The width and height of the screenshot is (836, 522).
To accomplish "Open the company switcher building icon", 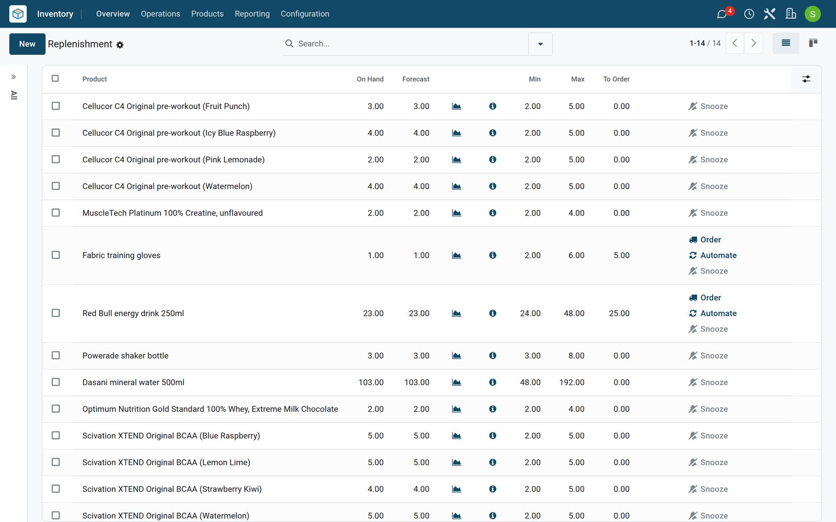I will pos(791,14).
